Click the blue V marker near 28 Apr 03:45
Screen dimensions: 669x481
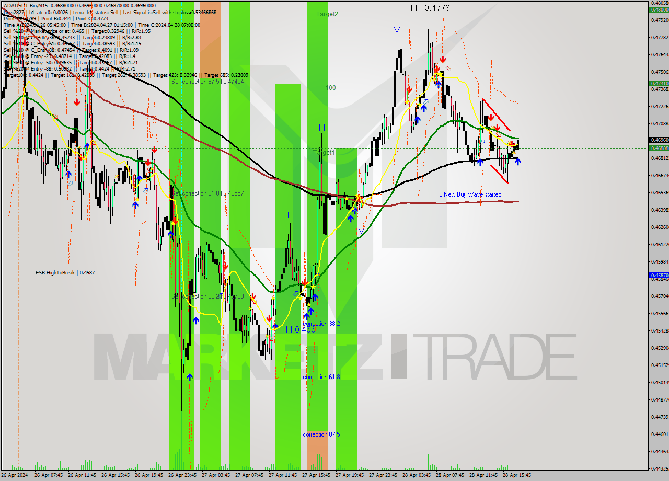[x=397, y=30]
